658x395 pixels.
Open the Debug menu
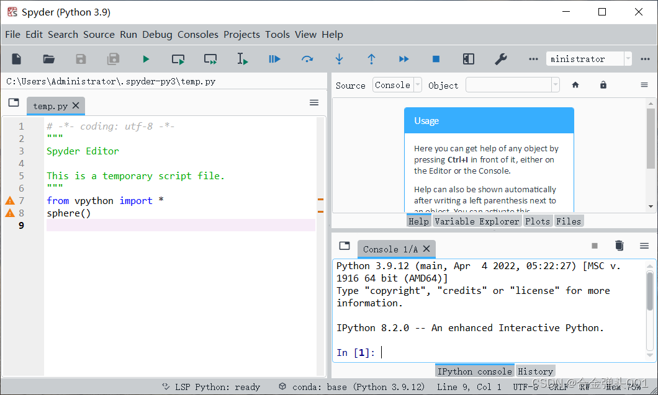[157, 34]
